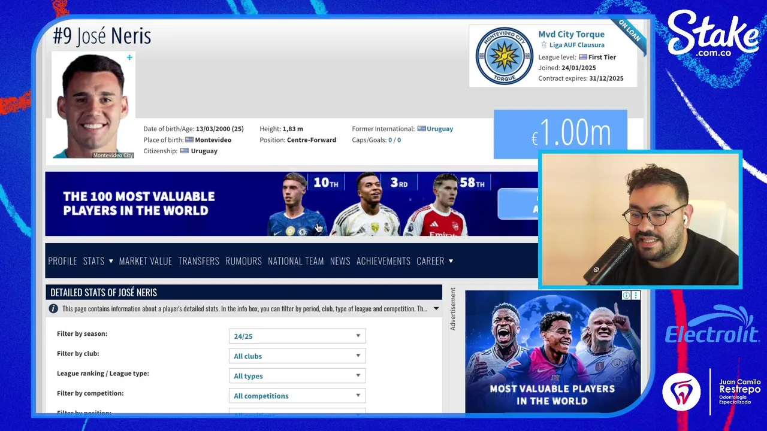The width and height of the screenshot is (767, 431).
Task: Open the Liga AUF Clausura link
Action: click(x=576, y=45)
